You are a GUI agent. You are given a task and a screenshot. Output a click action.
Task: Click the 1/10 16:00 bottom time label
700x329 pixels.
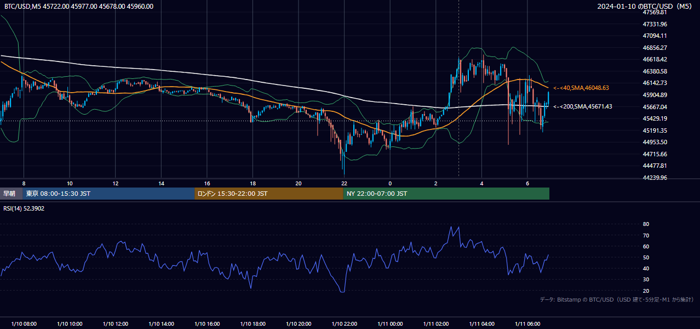point(206,324)
